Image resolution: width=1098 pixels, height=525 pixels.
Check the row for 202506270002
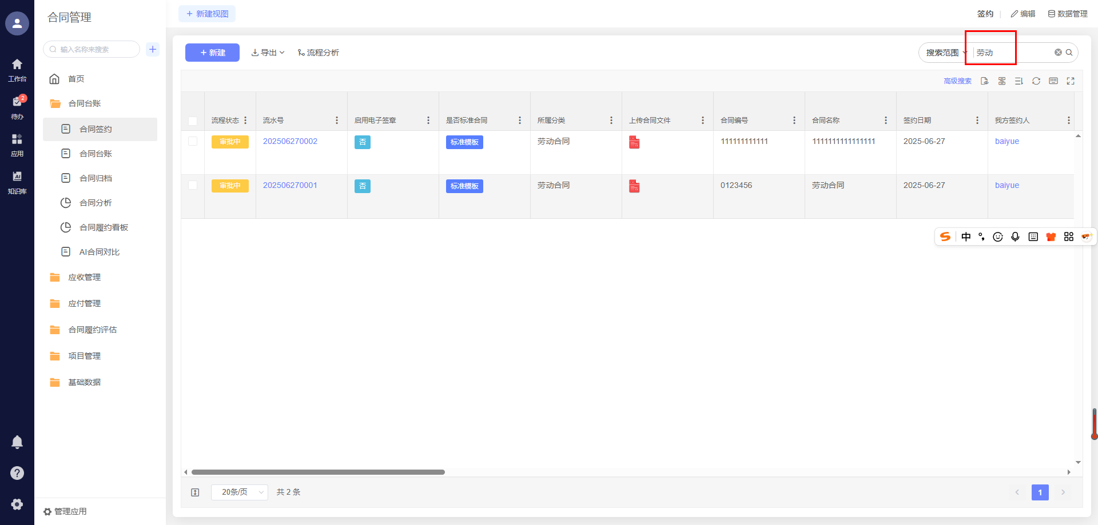(193, 142)
